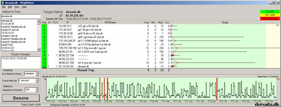Screen dimensions: 281x107
Task: Click the Graph column header
Action: tap(225, 22)
